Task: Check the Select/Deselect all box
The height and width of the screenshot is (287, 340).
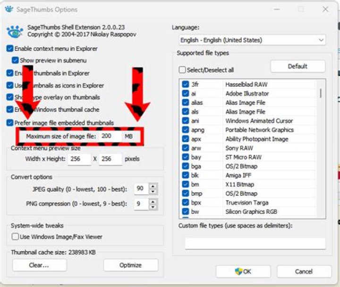Action: point(182,70)
